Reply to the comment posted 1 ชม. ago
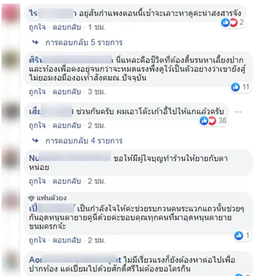The height and width of the screenshot is (276, 272). 67,28
